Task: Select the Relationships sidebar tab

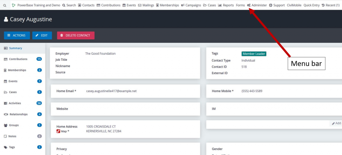Action: tap(23, 114)
